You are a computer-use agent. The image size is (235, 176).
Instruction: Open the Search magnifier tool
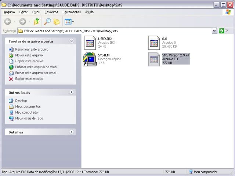(x=47, y=22)
